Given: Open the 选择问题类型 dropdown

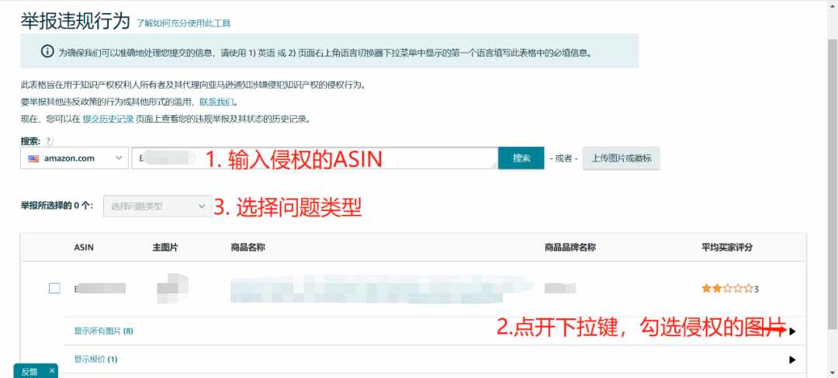Looking at the screenshot, I should (157, 206).
